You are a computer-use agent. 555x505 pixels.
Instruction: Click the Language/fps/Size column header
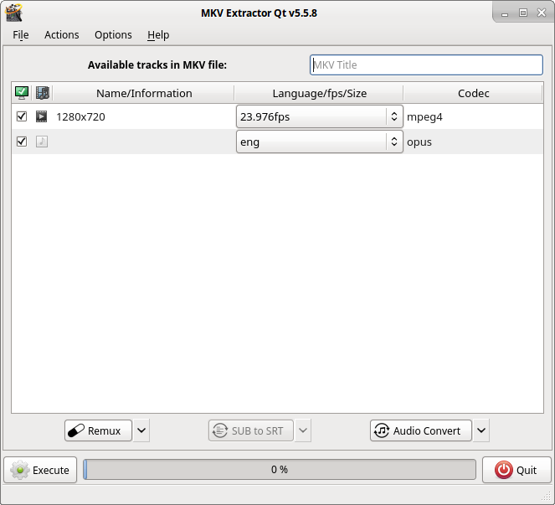(x=319, y=93)
